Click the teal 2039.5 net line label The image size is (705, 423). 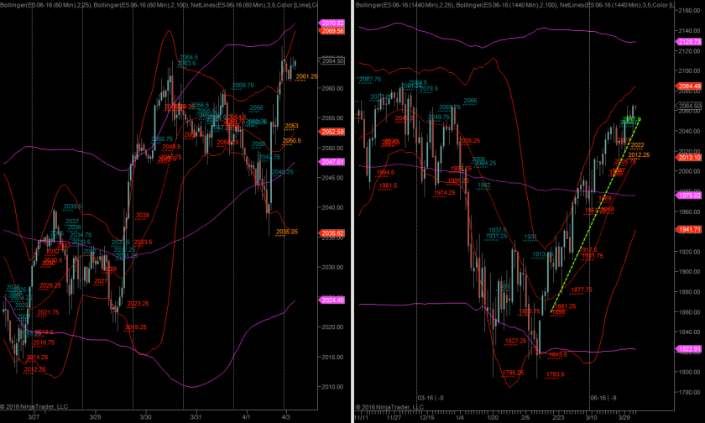pyautogui.click(x=72, y=206)
